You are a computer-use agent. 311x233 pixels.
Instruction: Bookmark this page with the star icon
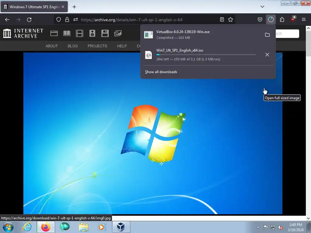click(231, 19)
